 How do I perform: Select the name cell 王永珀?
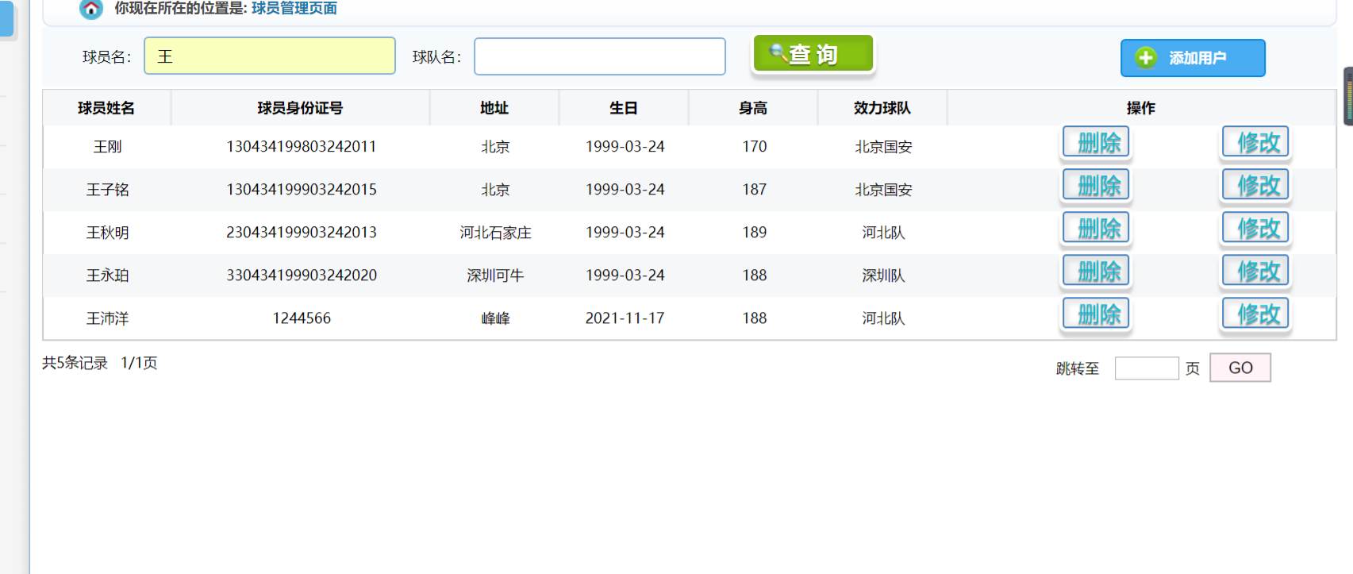(107, 275)
